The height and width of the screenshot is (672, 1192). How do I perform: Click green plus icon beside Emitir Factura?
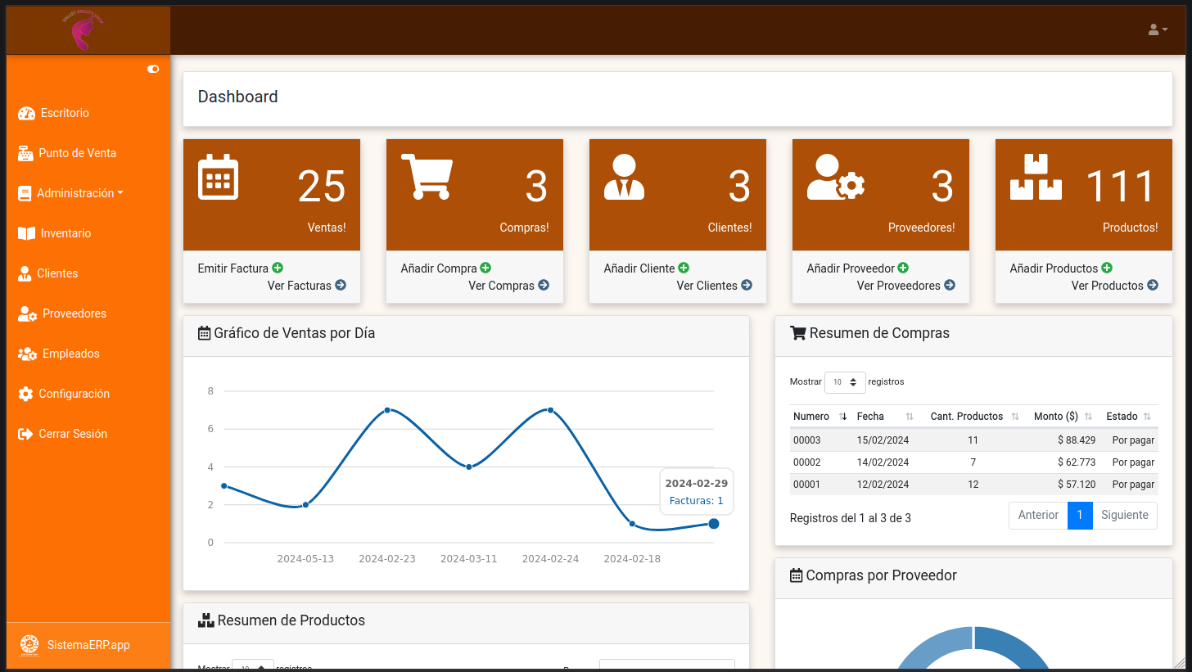click(278, 268)
